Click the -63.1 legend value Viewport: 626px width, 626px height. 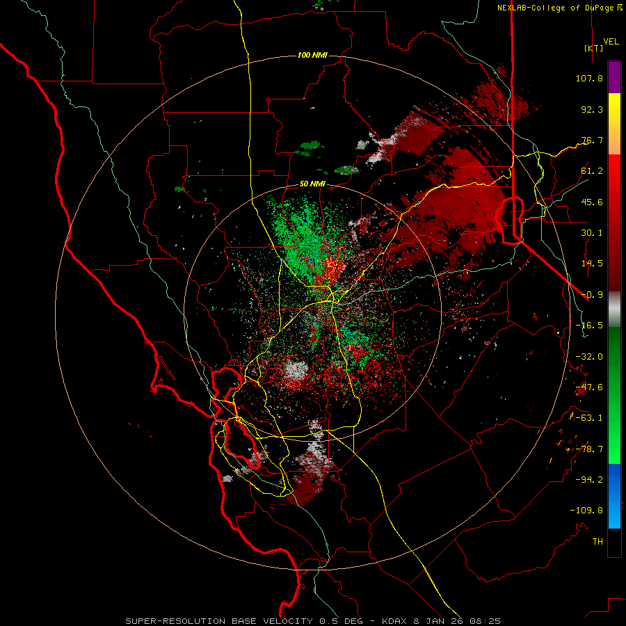point(589,418)
